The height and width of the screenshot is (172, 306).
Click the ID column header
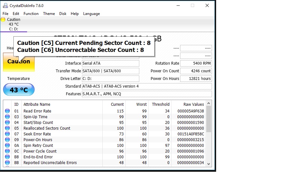coord(16,104)
